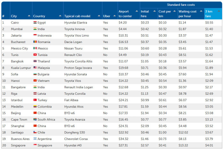
Task: Click the Uber column header label
Action: 107,16
